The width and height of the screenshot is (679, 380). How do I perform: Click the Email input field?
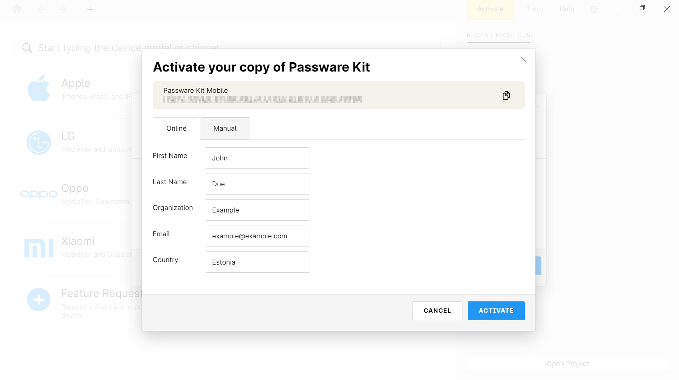click(x=257, y=236)
